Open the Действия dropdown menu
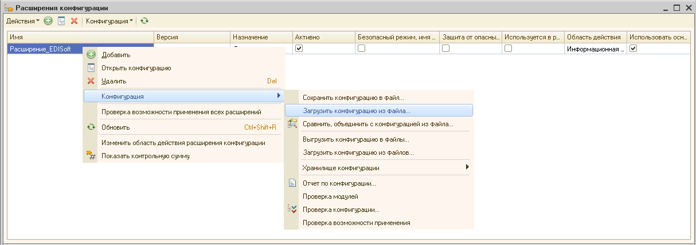The image size is (696, 245). pos(23,21)
